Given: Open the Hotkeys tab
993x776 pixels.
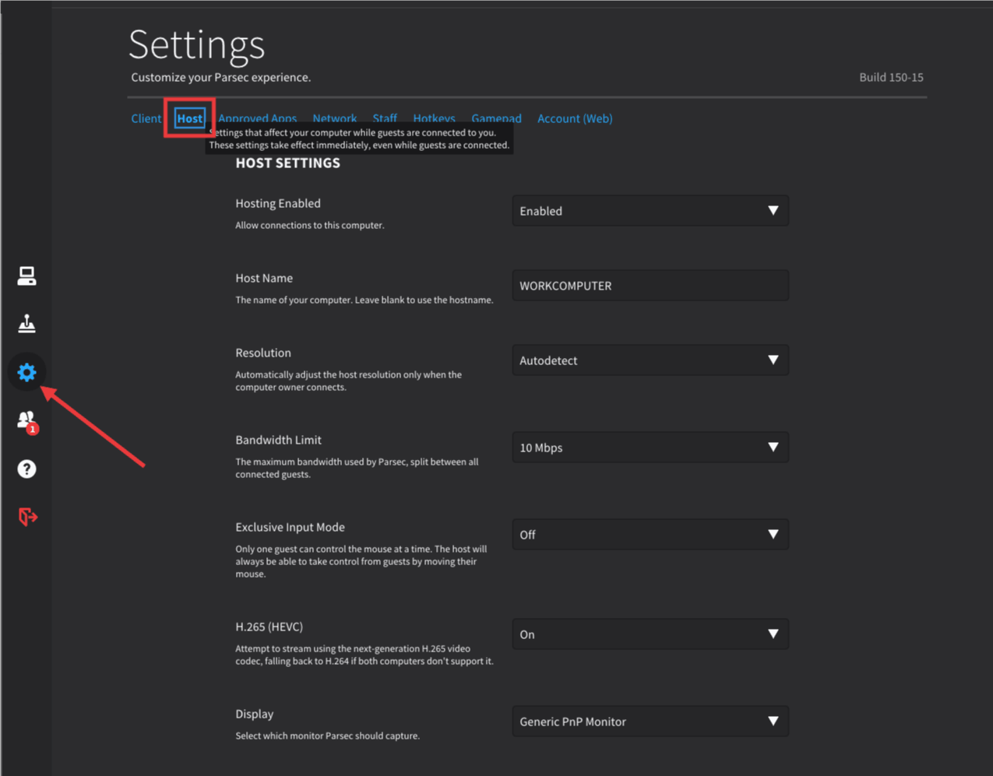Looking at the screenshot, I should click(434, 118).
